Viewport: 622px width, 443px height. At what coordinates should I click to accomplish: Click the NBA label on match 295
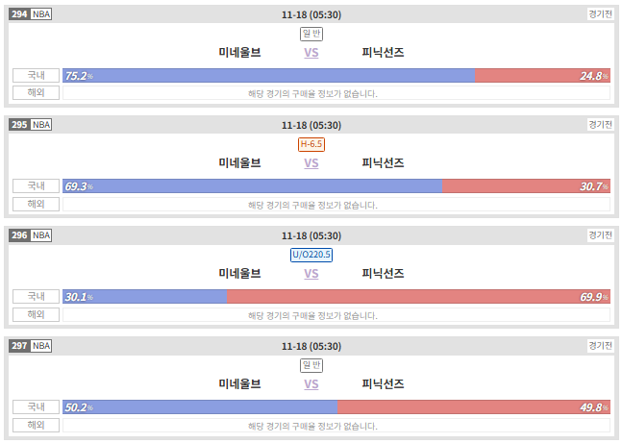pyautogui.click(x=41, y=125)
